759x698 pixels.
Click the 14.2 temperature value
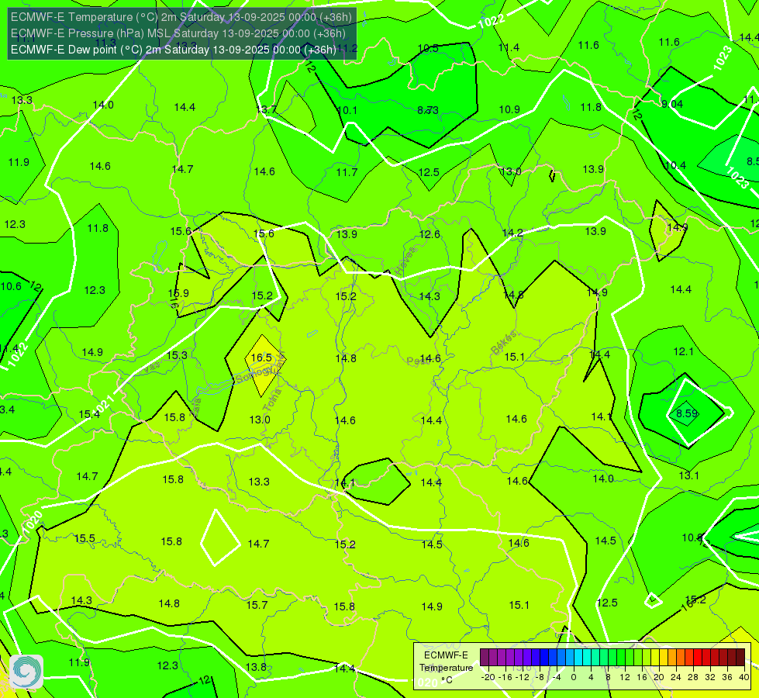point(512,233)
